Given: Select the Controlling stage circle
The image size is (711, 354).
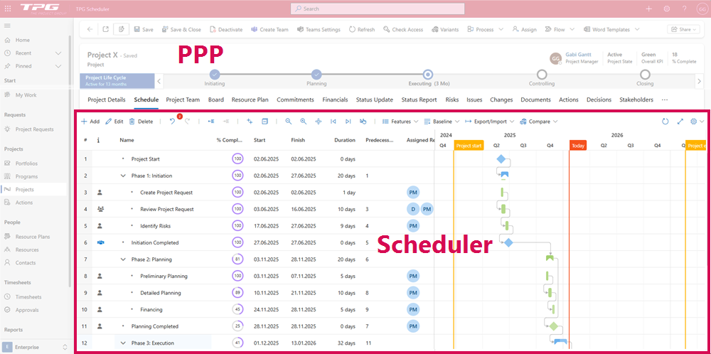Looking at the screenshot, I should [542, 74].
